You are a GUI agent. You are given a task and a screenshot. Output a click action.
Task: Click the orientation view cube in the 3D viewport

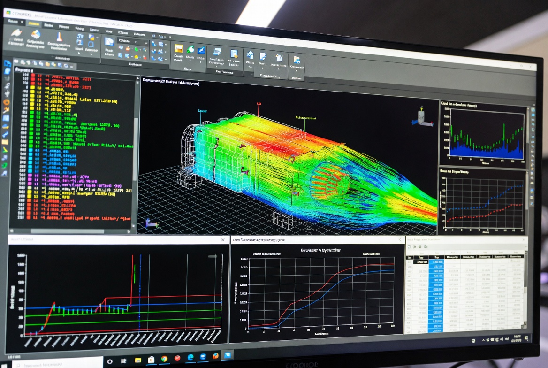(422, 116)
